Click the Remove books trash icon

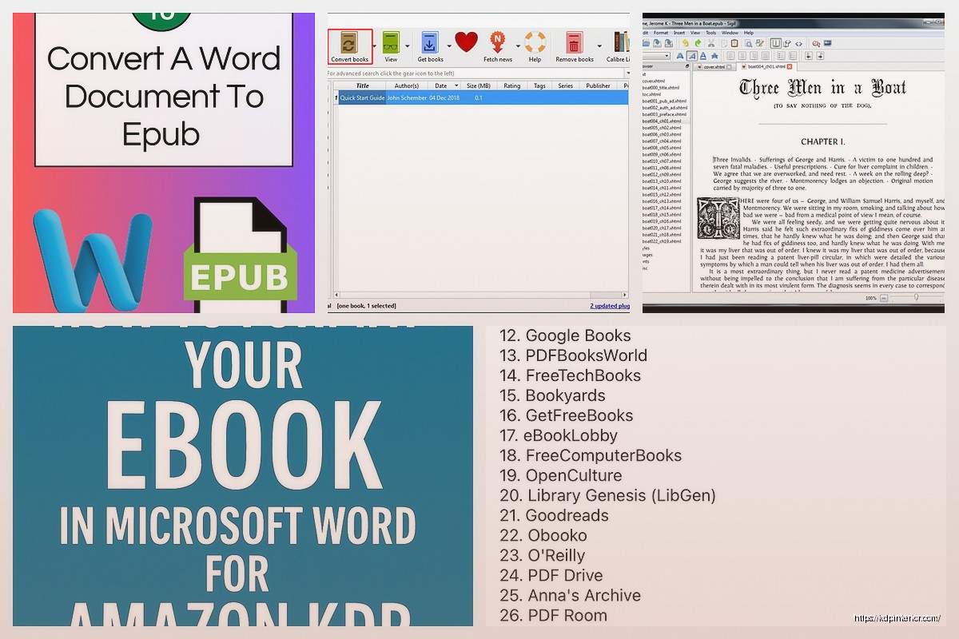pyautogui.click(x=574, y=46)
